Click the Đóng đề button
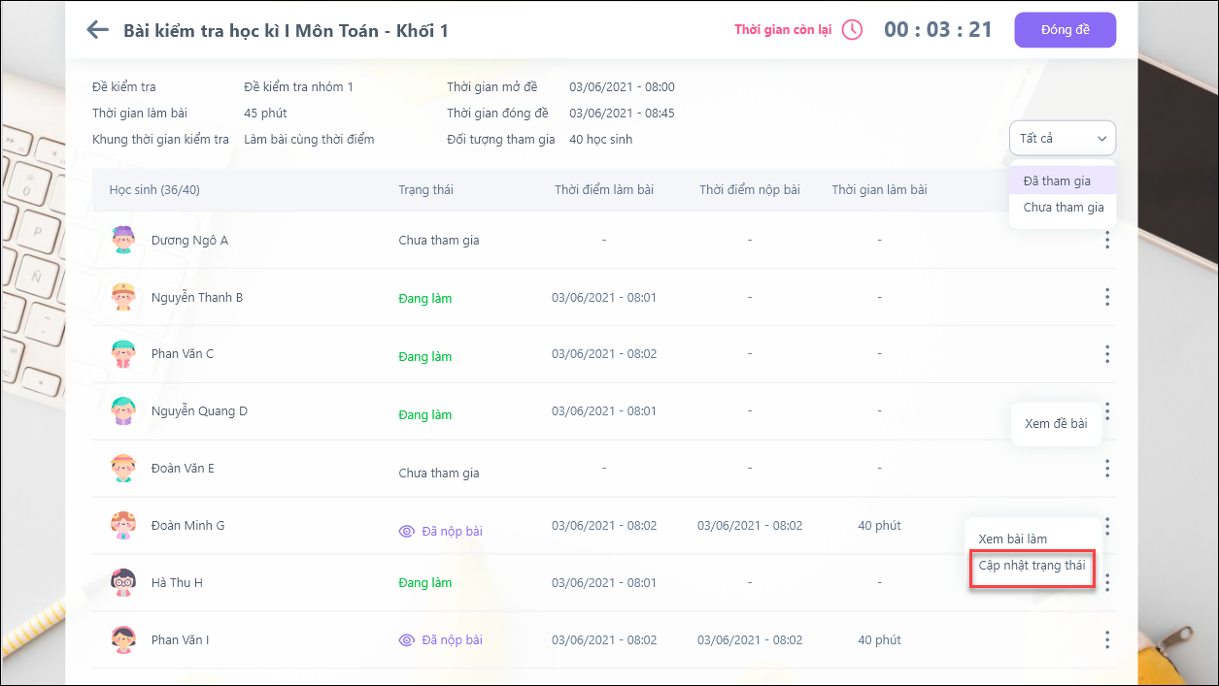 click(1065, 29)
